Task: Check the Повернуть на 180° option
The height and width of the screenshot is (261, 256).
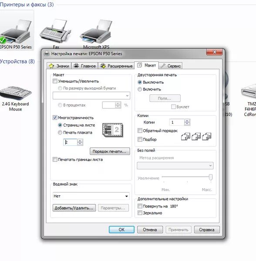Action: pyautogui.click(x=140, y=206)
